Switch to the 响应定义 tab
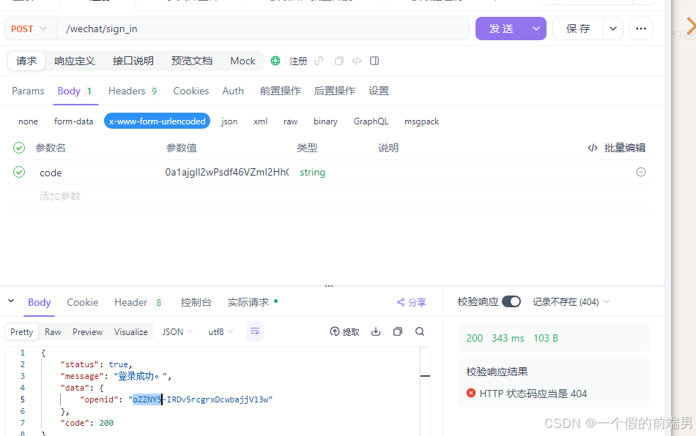The height and width of the screenshot is (436, 696). click(75, 61)
